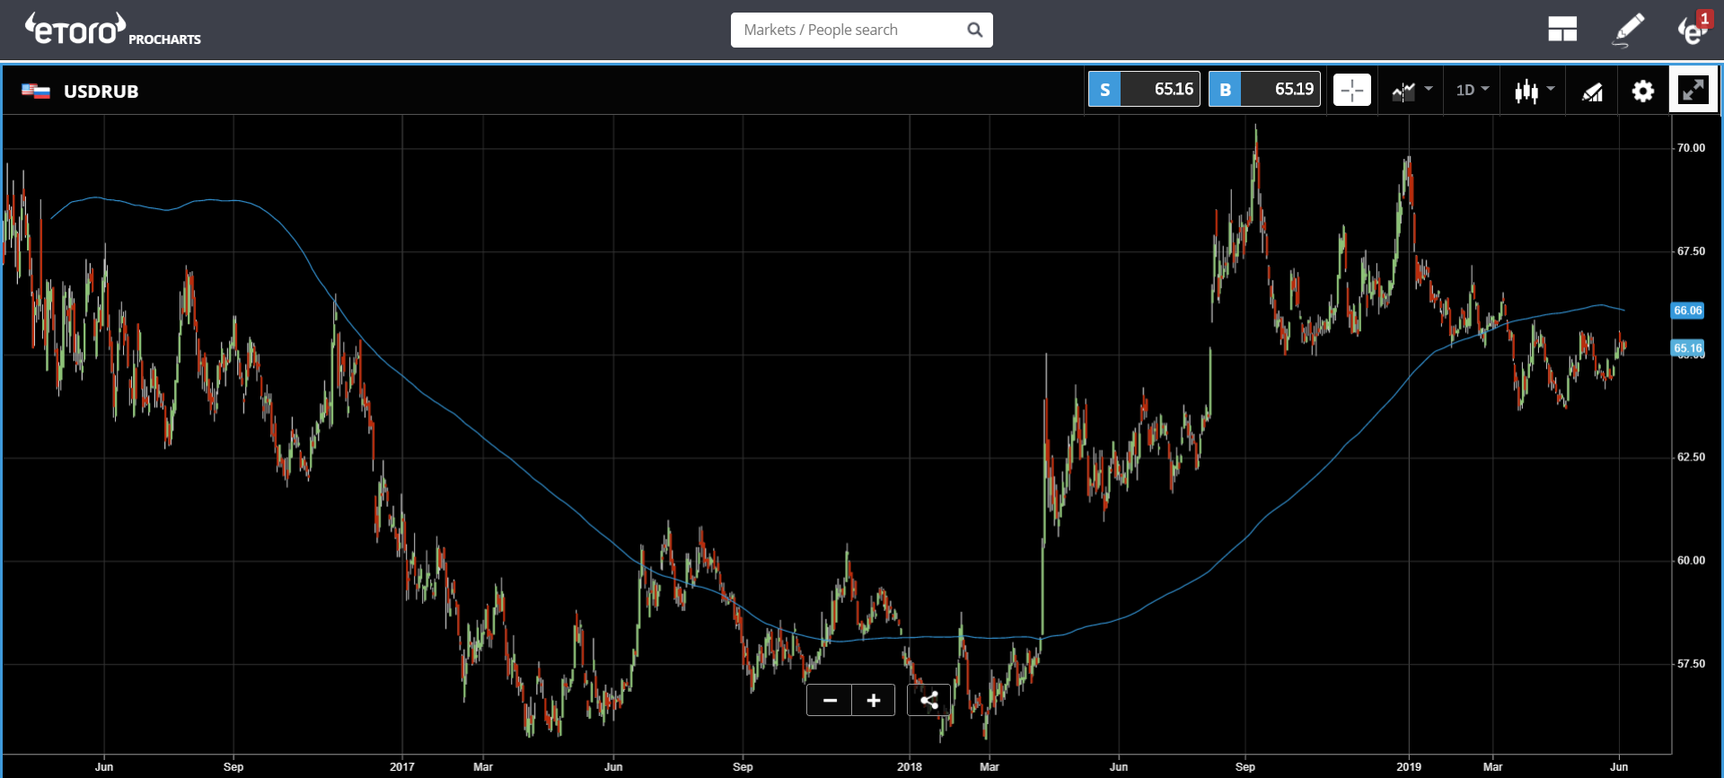Screen dimensions: 1724x778
Task: Open the indicators/studies tool icon
Action: 1592,91
